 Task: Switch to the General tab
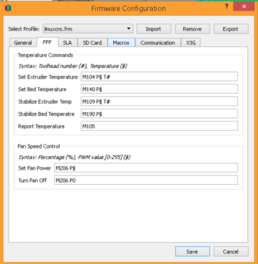(23, 43)
